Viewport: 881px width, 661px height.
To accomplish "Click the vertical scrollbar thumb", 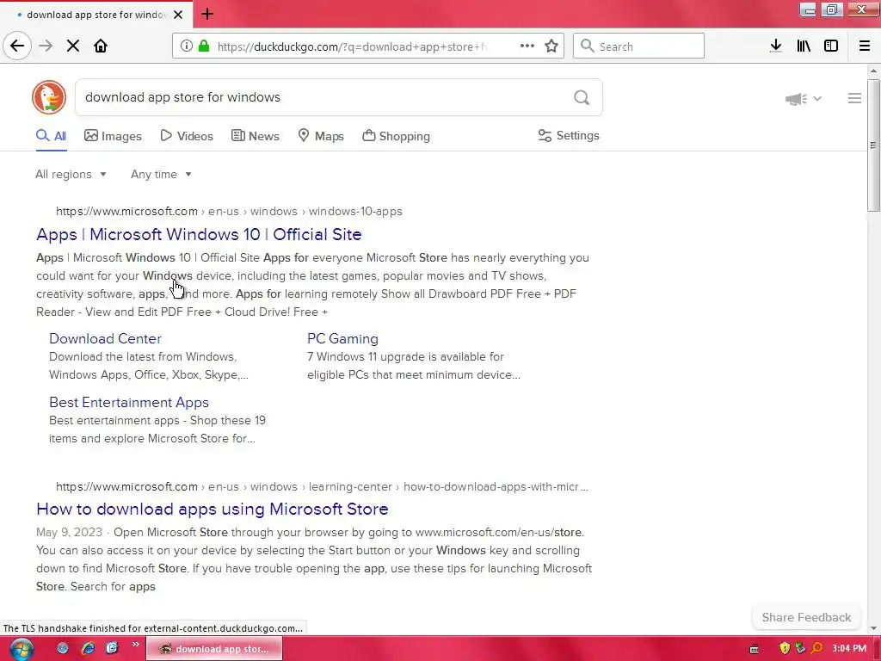I will click(x=873, y=145).
